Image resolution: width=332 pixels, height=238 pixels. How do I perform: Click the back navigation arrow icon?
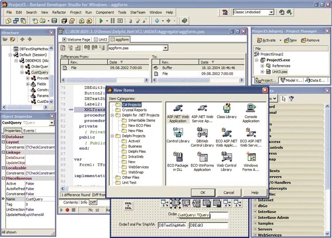pos(157,21)
